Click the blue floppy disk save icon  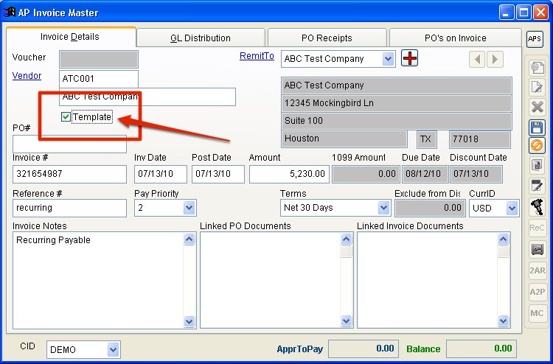[537, 127]
